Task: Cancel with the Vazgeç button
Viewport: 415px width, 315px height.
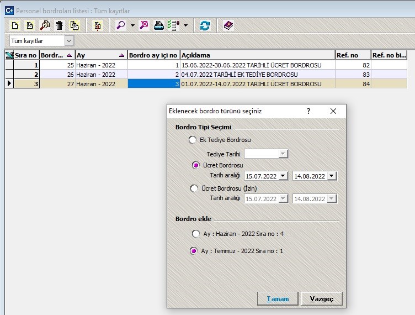Action: click(322, 299)
